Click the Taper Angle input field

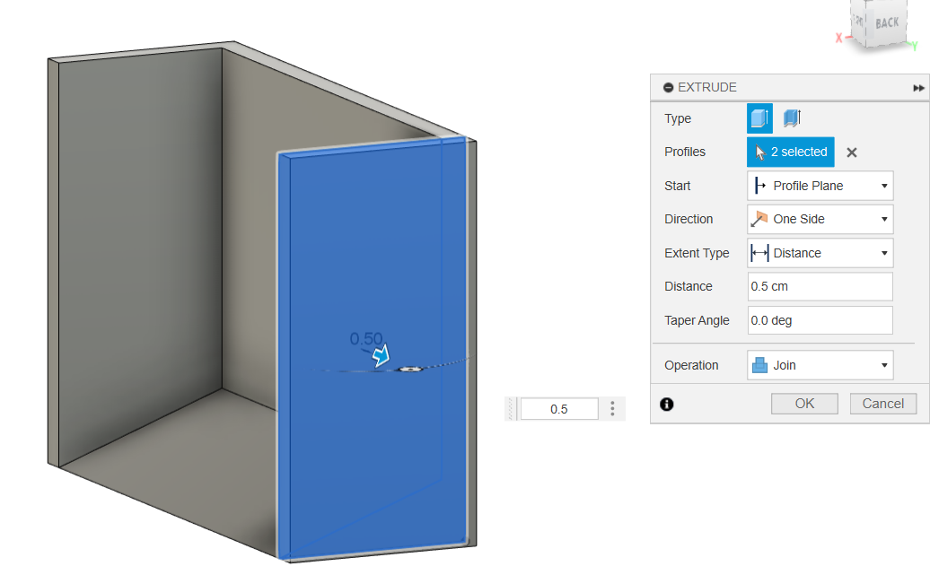(x=820, y=320)
